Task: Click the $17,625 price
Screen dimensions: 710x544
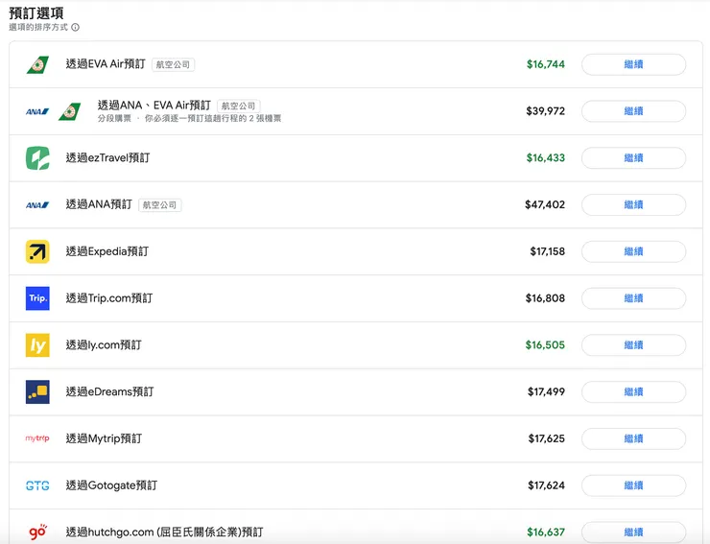Action: tap(547, 438)
